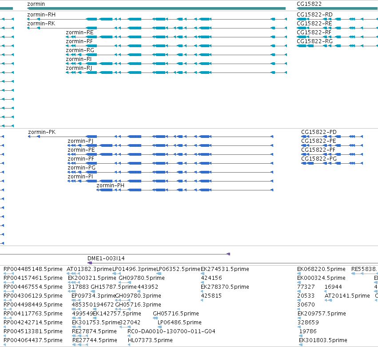Click cDNA RP004513381.5prime
The width and height of the screenshot is (378, 347).
click(33, 331)
